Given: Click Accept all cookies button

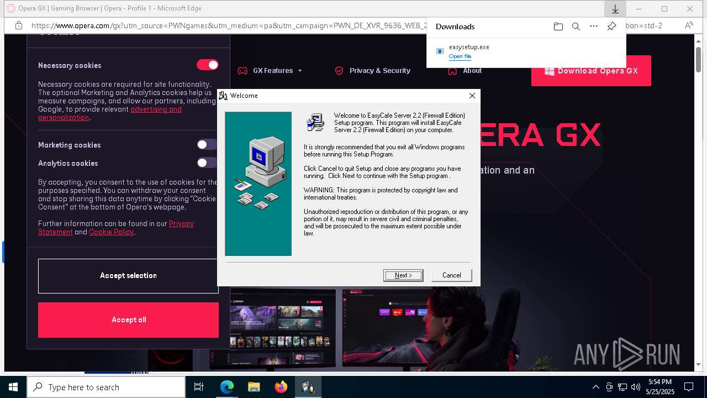Looking at the screenshot, I should [128, 320].
